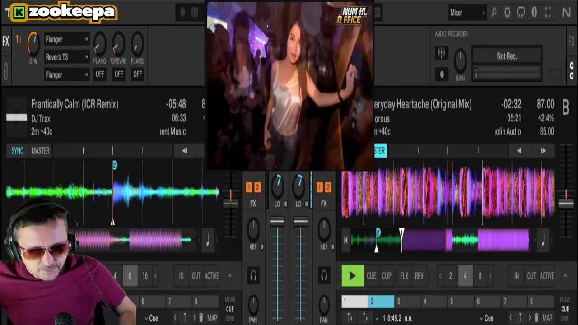
Task: Open the search magnifier in top toolbar
Action: tap(494, 13)
